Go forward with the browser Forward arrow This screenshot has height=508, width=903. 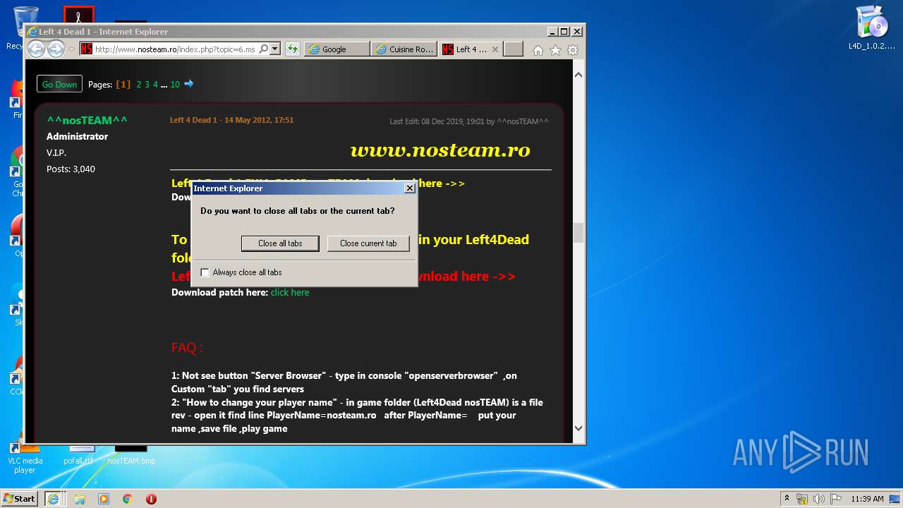(x=56, y=49)
